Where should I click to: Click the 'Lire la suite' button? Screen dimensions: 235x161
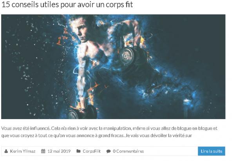point(211,151)
